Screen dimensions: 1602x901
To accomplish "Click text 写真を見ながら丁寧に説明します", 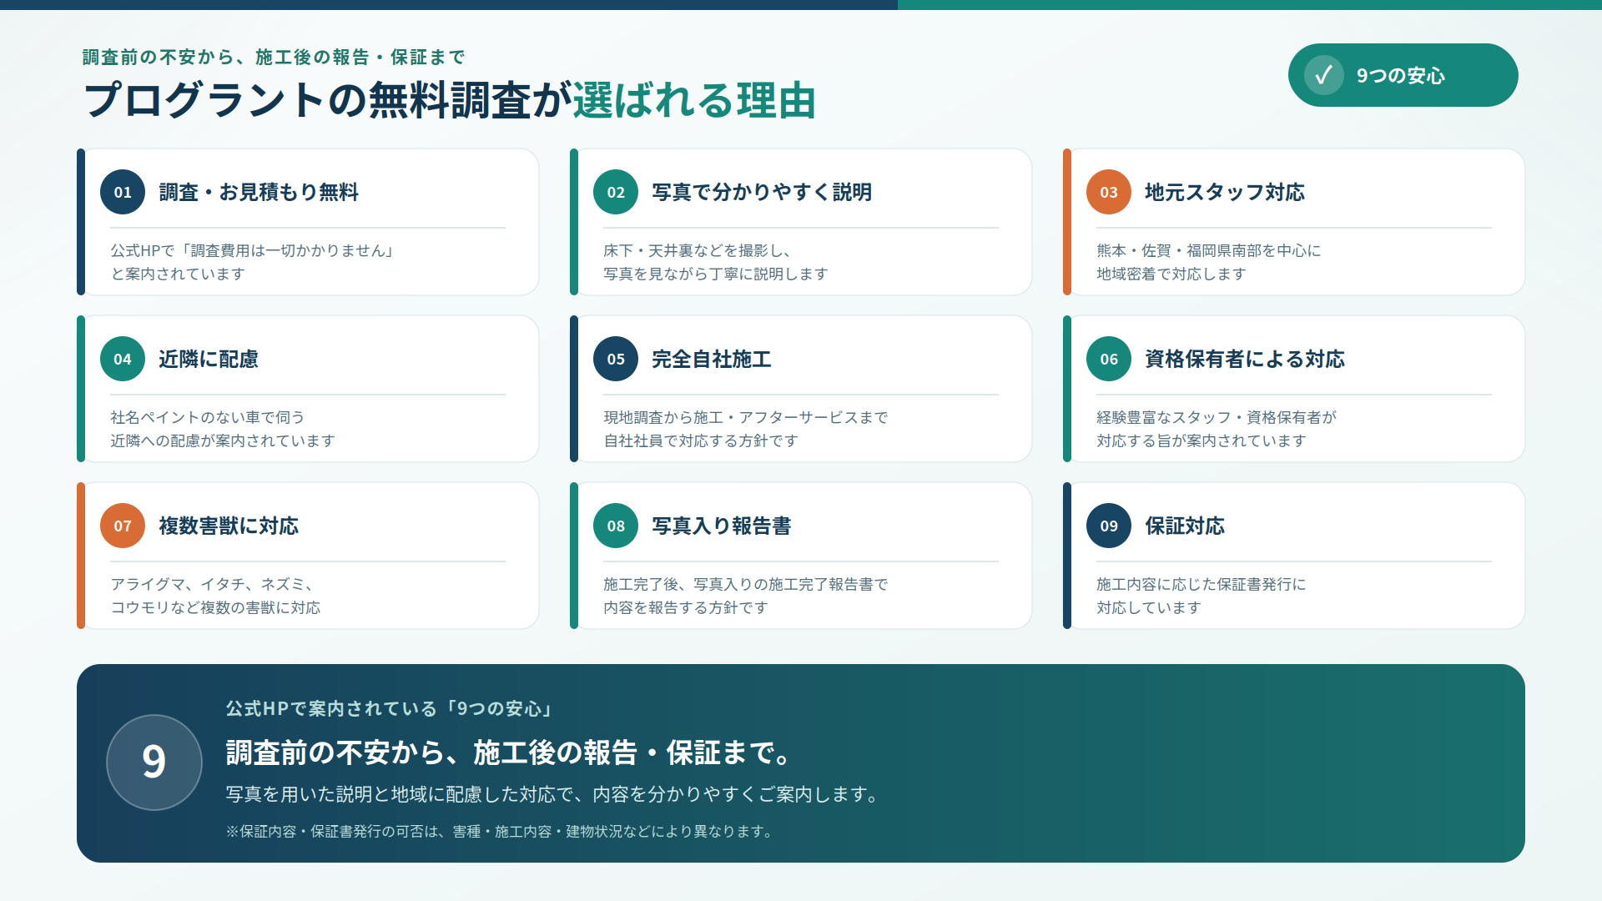I will pos(716,274).
